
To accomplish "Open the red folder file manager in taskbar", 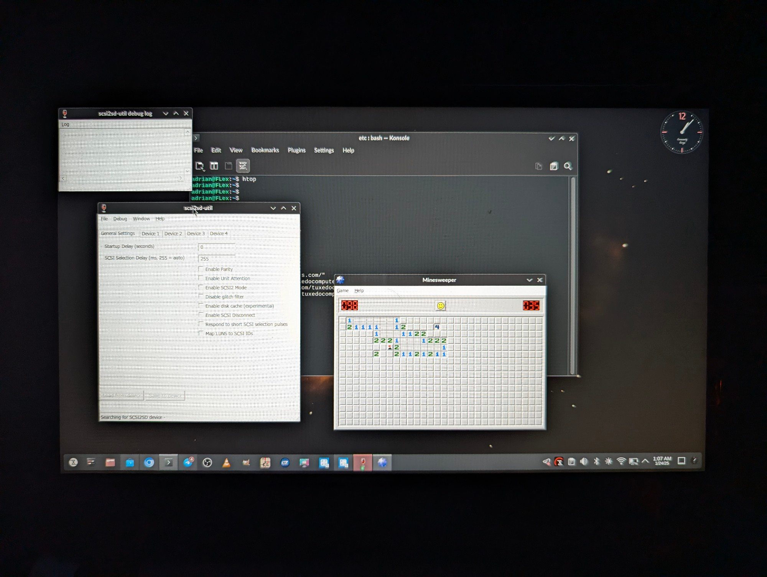I will [110, 462].
